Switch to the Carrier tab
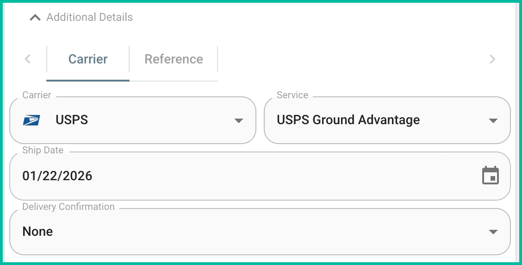The width and height of the screenshot is (522, 265). pos(88,59)
